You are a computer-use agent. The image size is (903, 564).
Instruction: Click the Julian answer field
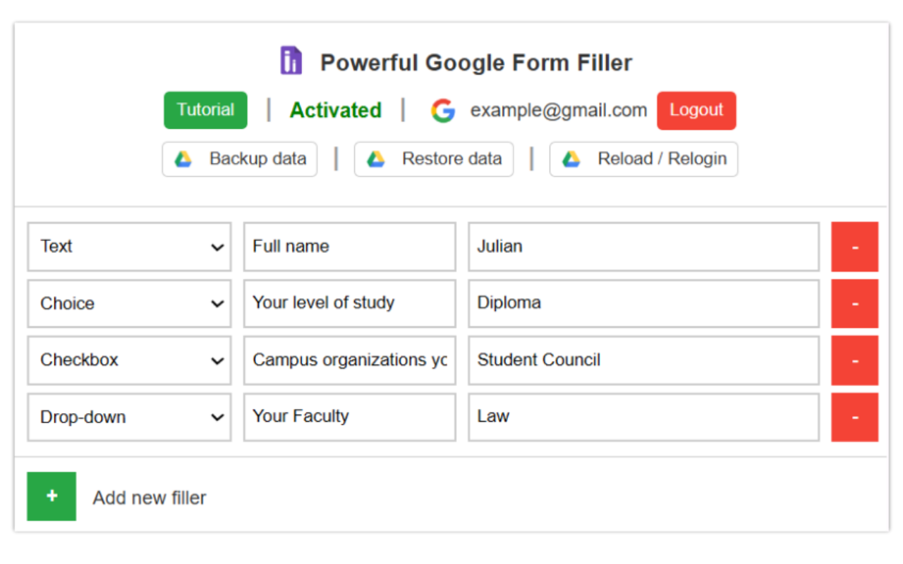tap(644, 247)
